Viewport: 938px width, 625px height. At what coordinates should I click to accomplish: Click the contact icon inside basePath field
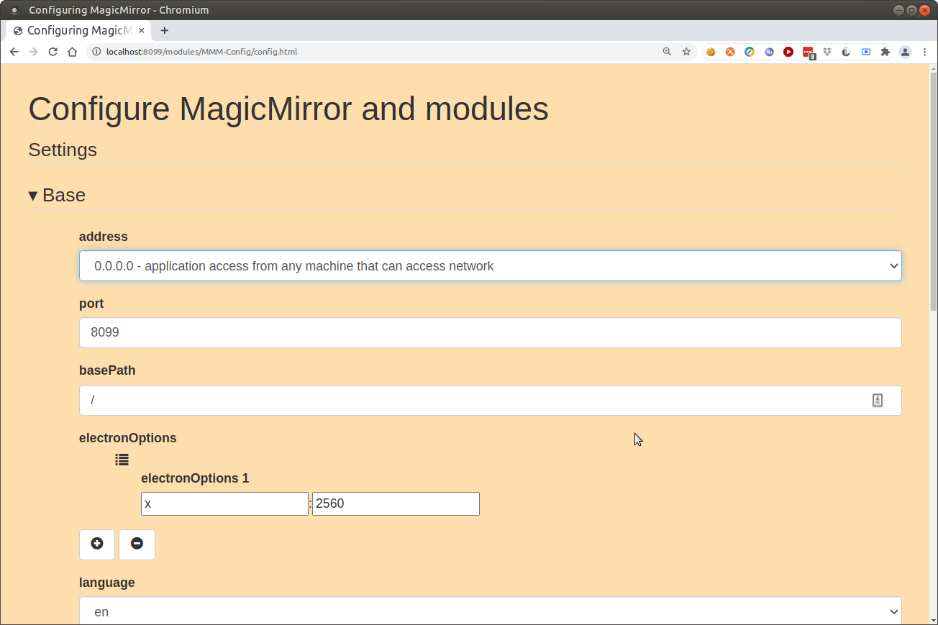tap(878, 400)
